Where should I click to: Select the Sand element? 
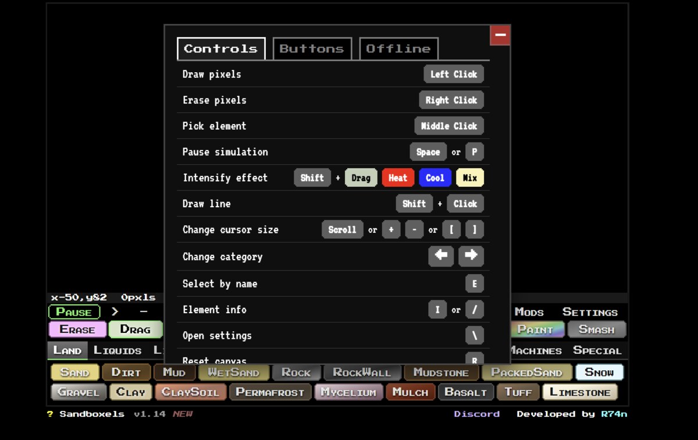click(75, 372)
